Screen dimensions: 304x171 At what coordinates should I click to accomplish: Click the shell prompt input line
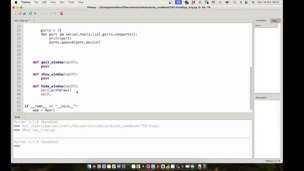coord(132,146)
